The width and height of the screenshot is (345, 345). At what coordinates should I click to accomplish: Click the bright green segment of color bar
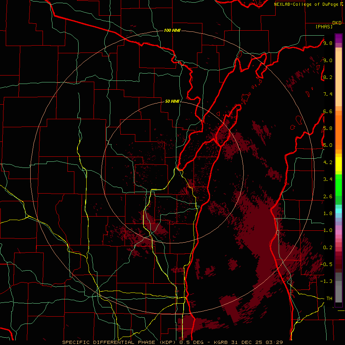point(338,185)
